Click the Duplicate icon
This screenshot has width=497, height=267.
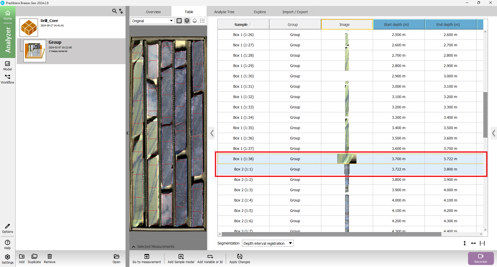pyautogui.click(x=34, y=256)
